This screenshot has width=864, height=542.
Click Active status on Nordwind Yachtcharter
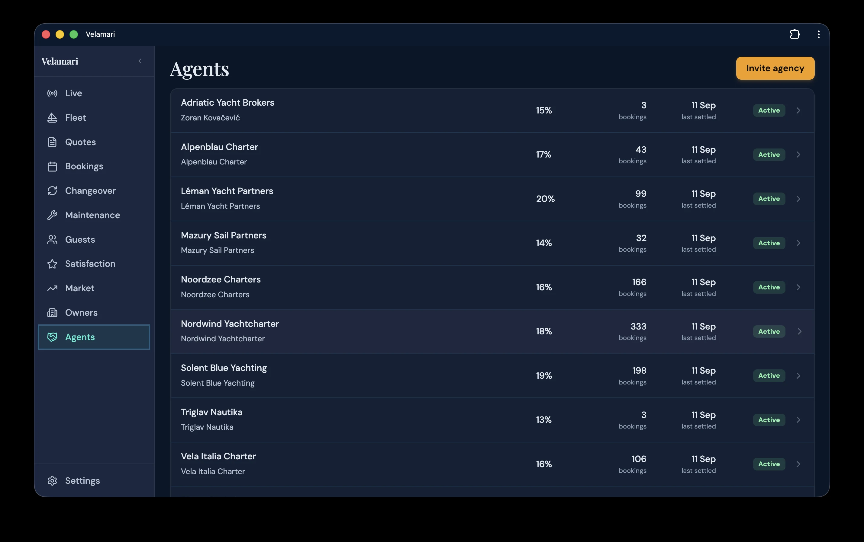[x=769, y=331]
